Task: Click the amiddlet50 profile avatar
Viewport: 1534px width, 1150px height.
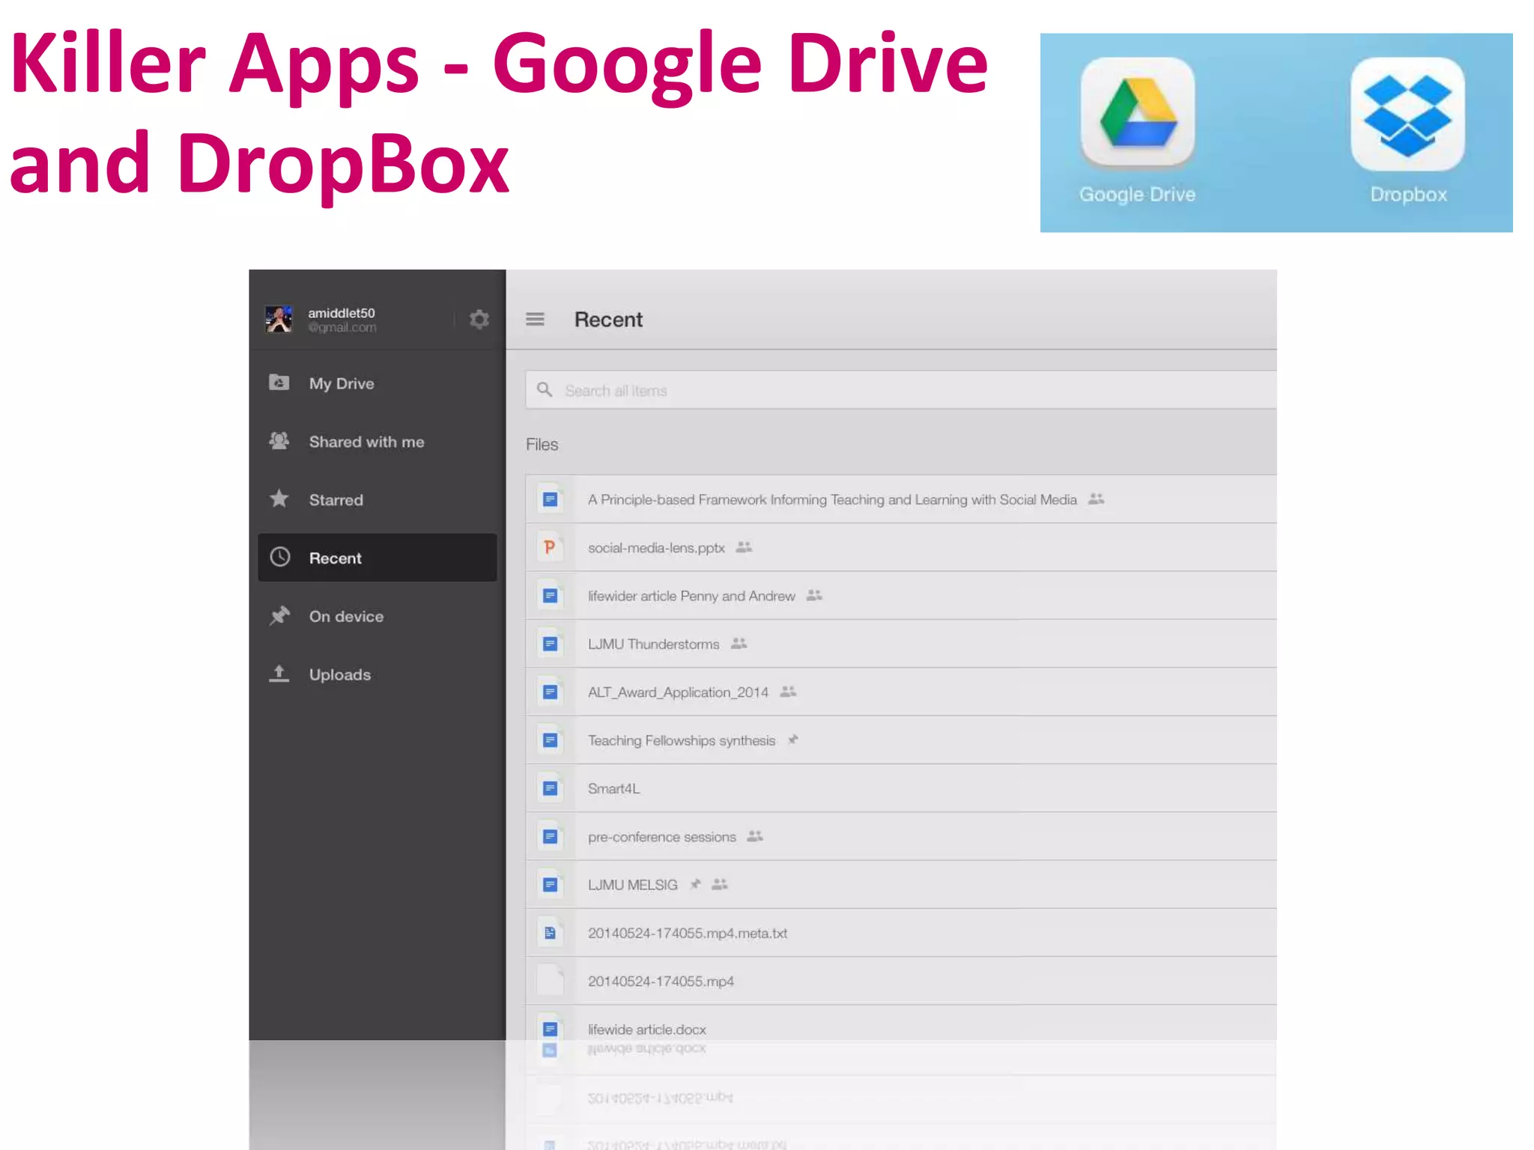Action: point(279,319)
